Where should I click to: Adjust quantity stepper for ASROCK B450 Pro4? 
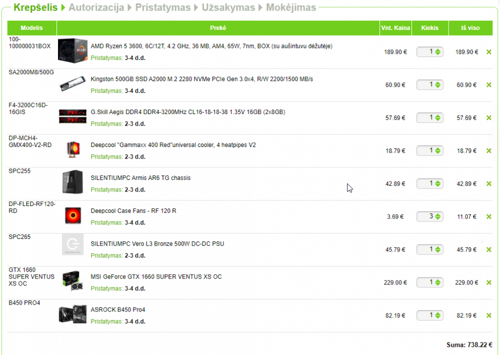[437, 315]
